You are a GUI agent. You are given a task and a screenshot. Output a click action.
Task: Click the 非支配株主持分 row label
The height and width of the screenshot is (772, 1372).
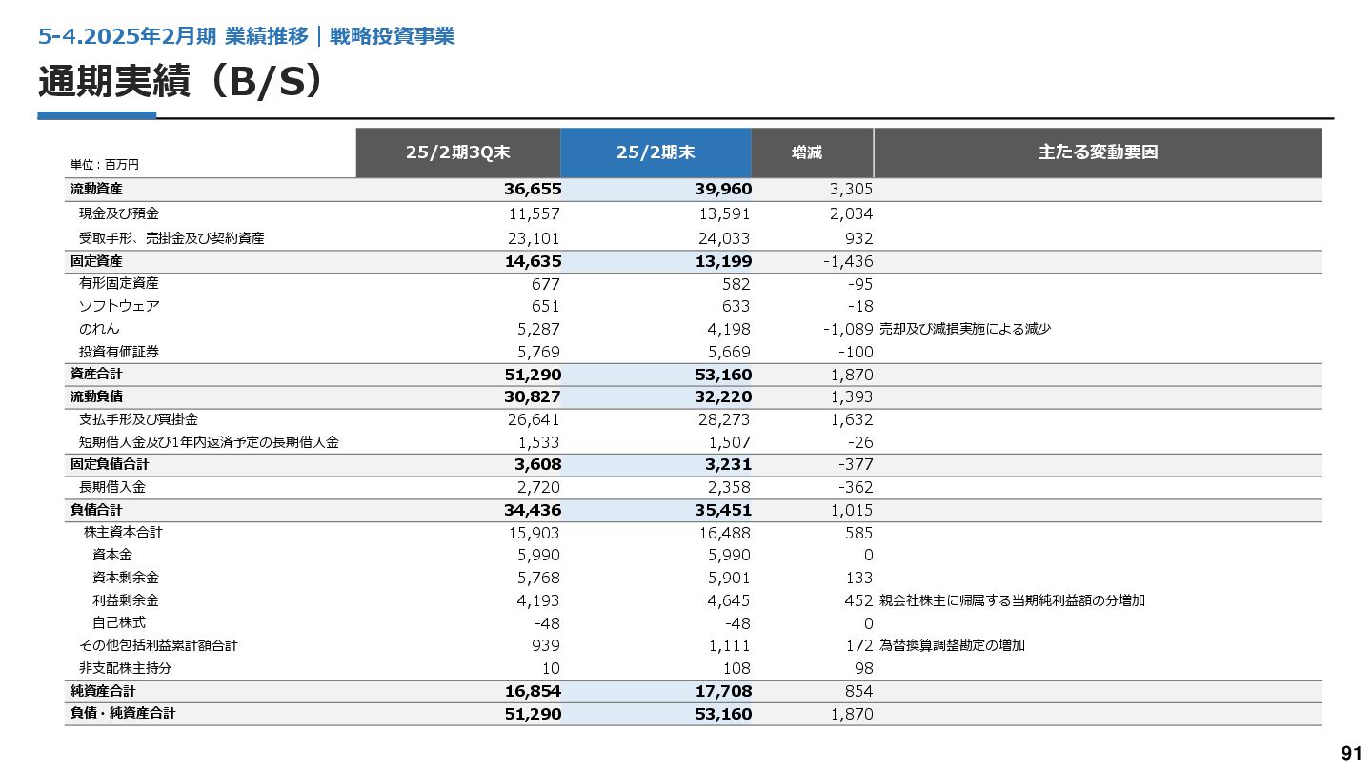point(126,668)
